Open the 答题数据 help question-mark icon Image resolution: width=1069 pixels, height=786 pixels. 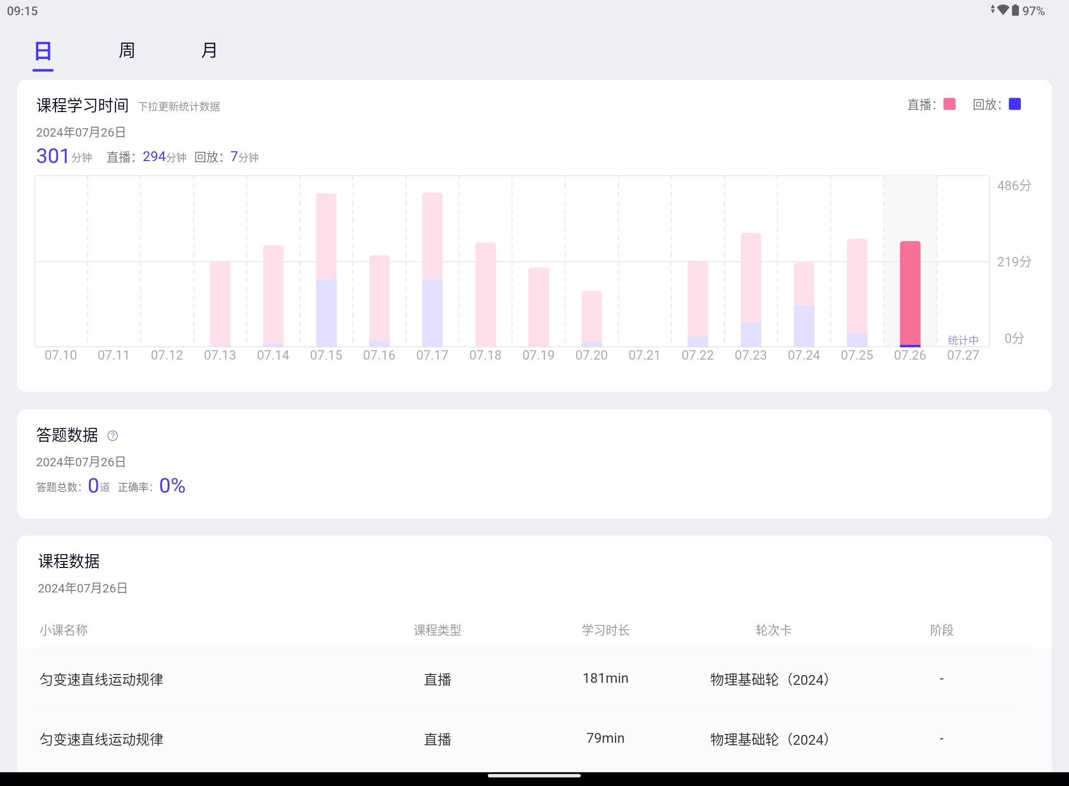point(113,436)
